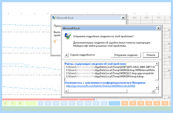The width and height of the screenshot is (173, 113).
Task: Select column header E
Action: pos(8,14)
